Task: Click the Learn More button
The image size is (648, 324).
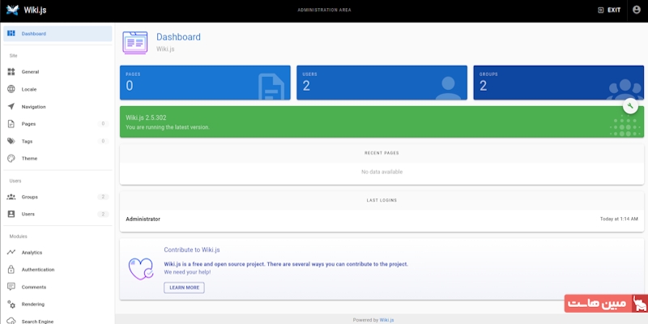Action: coord(184,288)
